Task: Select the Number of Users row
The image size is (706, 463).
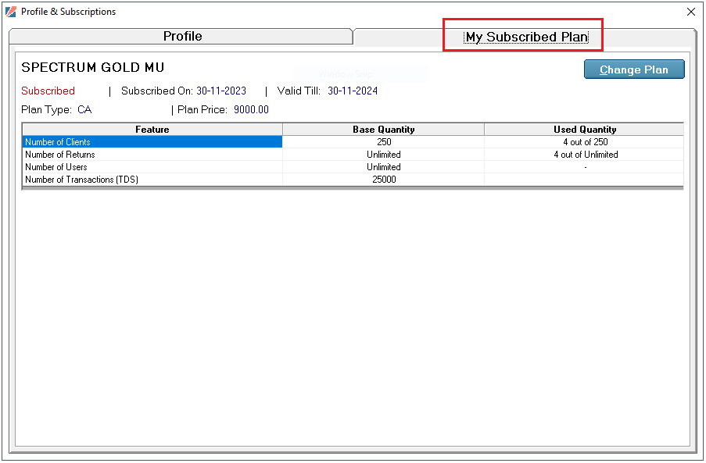Action: [x=353, y=167]
